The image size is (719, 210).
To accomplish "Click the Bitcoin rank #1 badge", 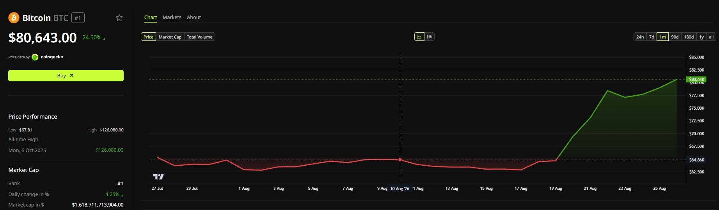I will pos(78,18).
